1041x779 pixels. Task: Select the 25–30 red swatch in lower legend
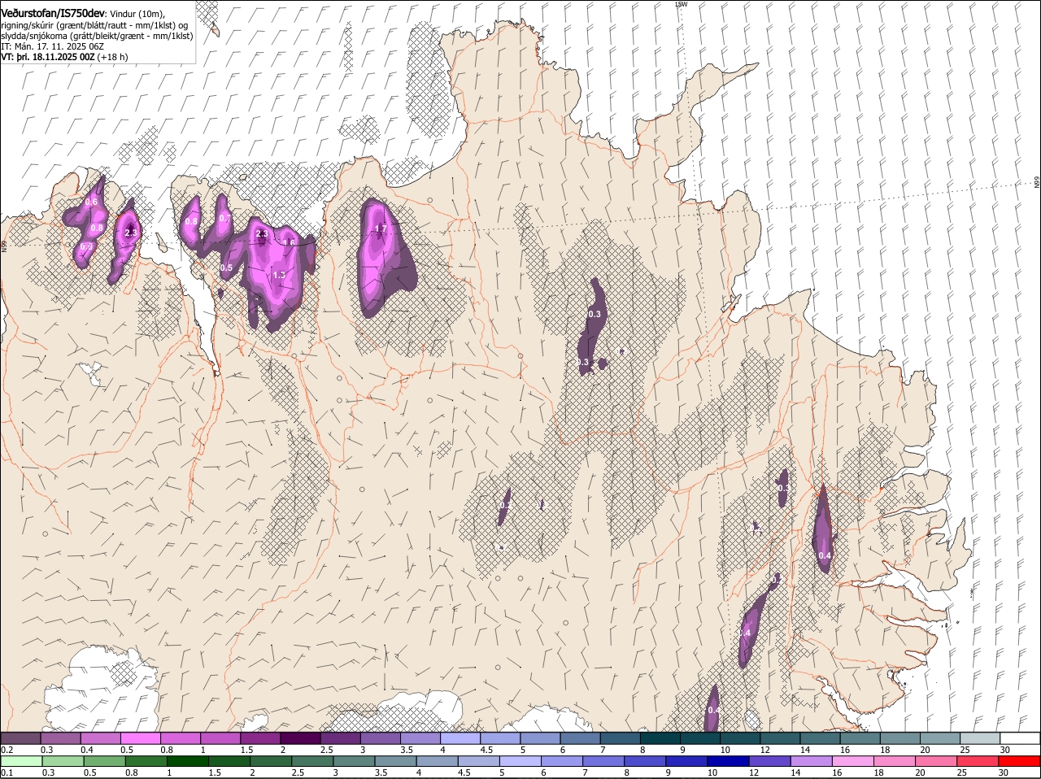point(978,761)
